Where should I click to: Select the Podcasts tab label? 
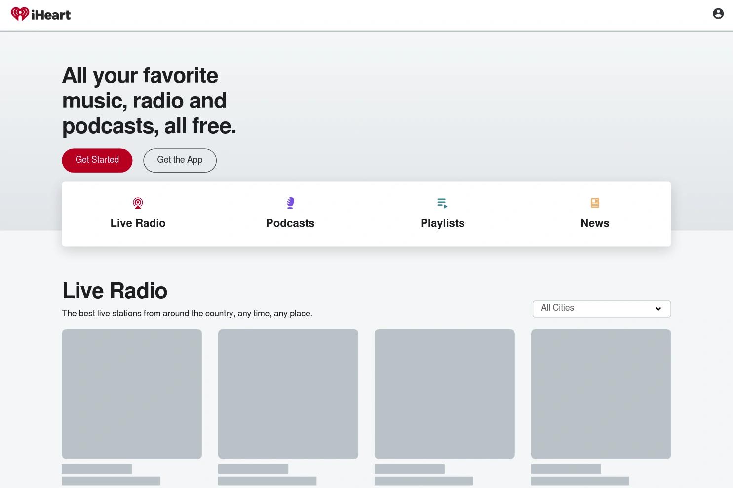(x=290, y=223)
